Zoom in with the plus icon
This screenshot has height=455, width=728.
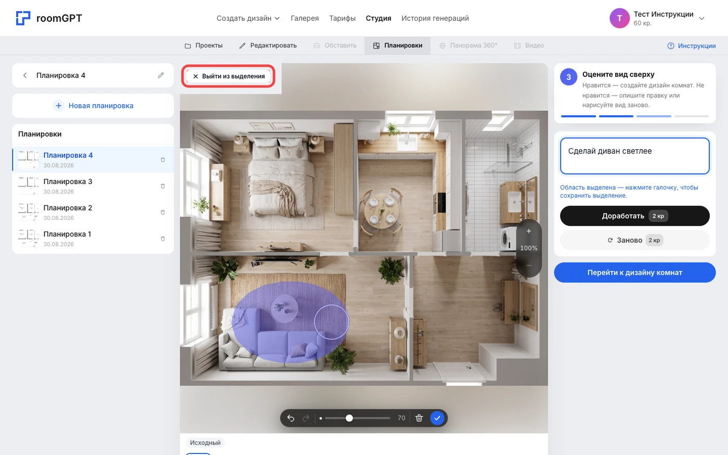529,231
